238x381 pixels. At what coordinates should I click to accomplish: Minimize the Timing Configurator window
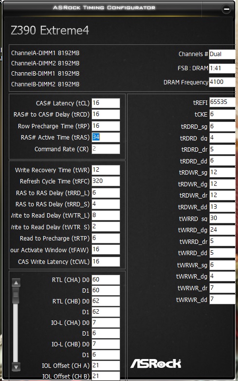[x=226, y=9]
